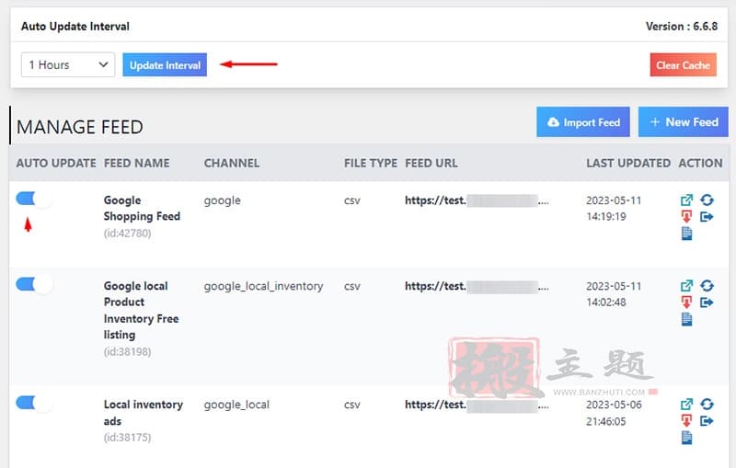Click the Local inventory ads feed name
The height and width of the screenshot is (468, 736).
point(144,413)
